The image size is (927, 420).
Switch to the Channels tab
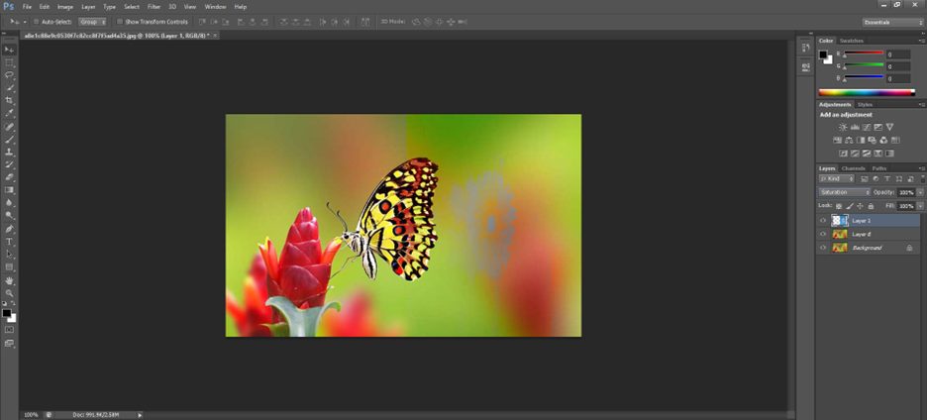point(853,168)
